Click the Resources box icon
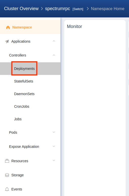129x196 pixels. click(x=7, y=161)
